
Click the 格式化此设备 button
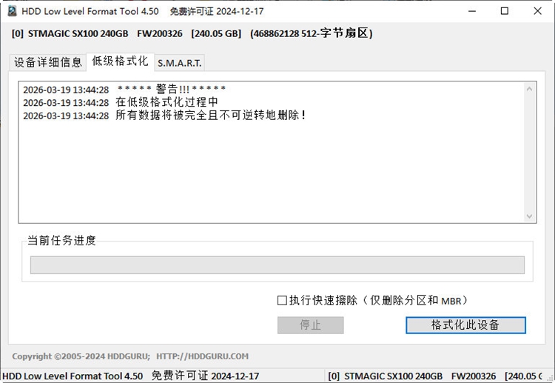[465, 325]
